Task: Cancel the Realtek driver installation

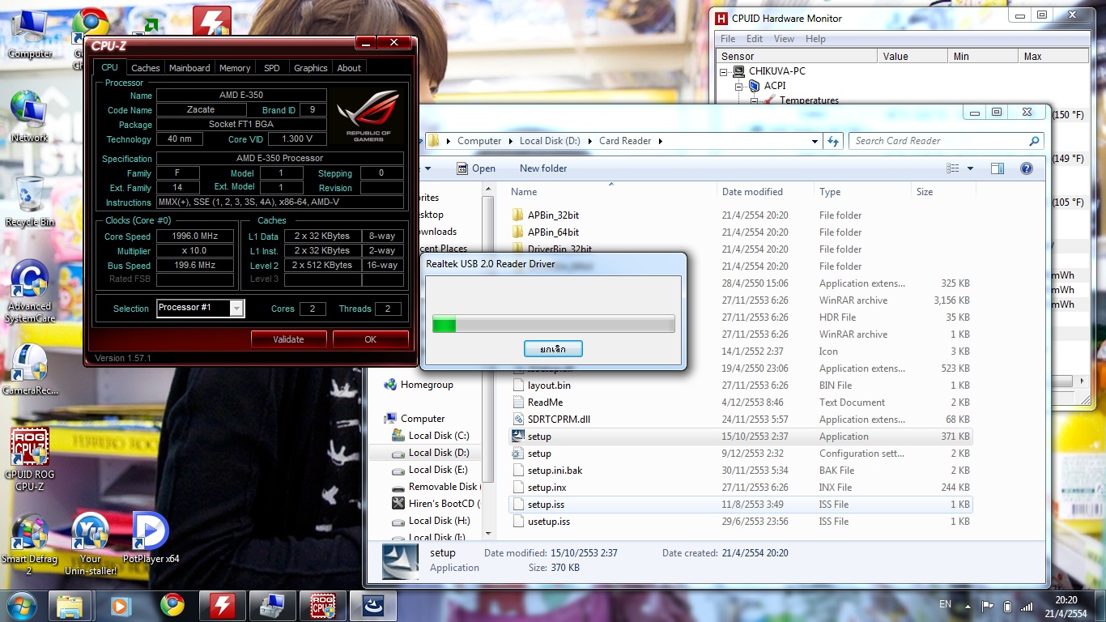Action: pyautogui.click(x=553, y=349)
